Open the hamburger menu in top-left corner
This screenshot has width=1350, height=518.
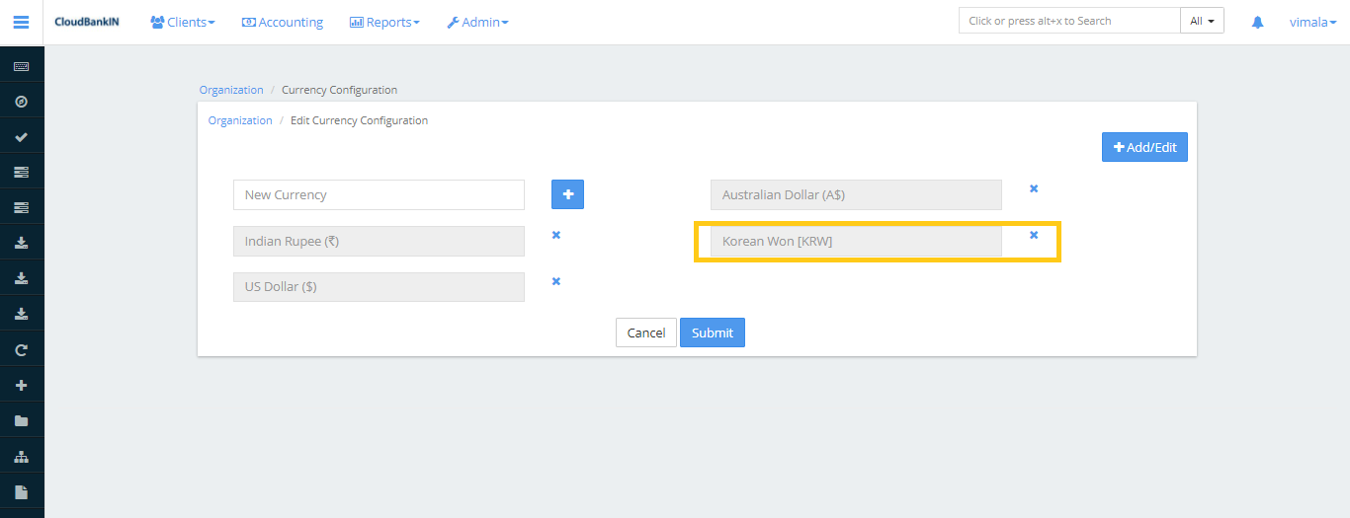21,22
